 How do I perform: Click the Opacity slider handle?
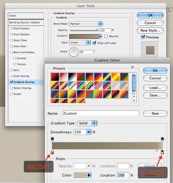click(97, 30)
